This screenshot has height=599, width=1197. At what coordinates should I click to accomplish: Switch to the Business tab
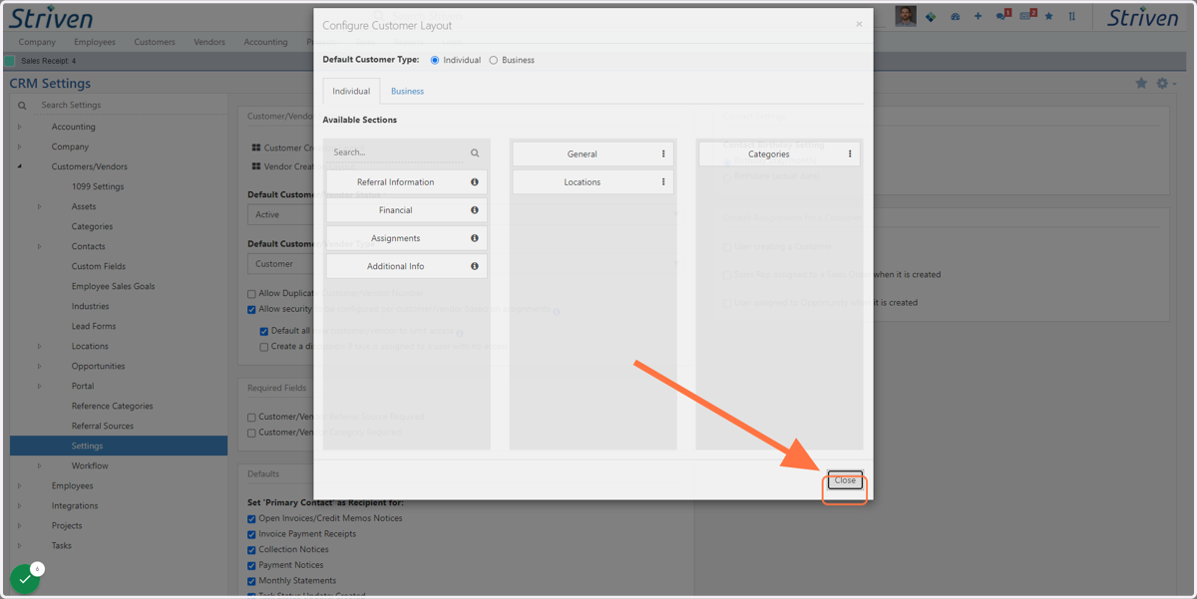click(x=407, y=91)
